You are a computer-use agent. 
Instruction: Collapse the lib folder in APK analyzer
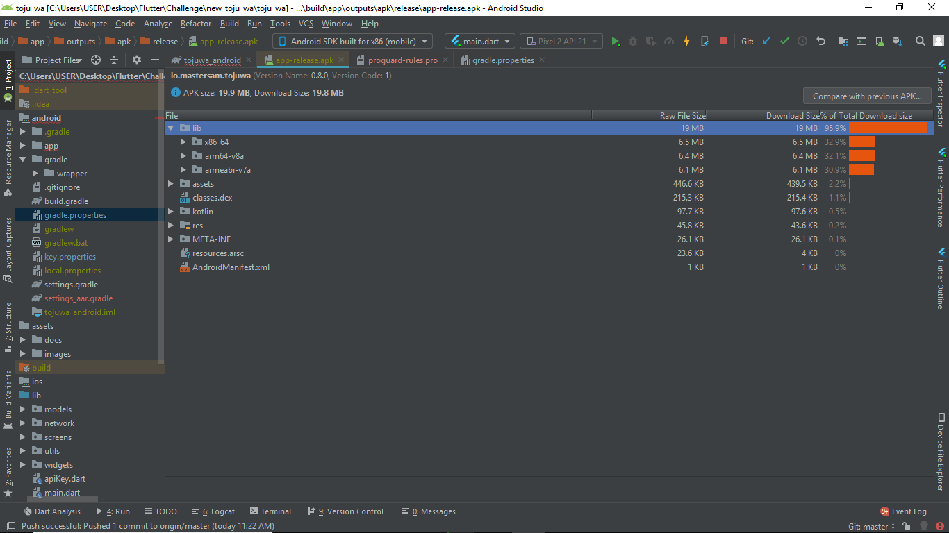tap(171, 128)
